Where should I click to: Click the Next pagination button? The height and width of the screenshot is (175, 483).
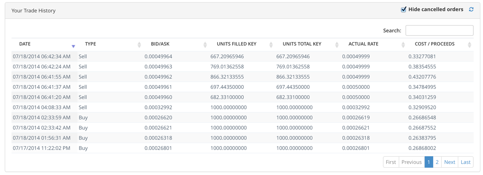(449, 162)
